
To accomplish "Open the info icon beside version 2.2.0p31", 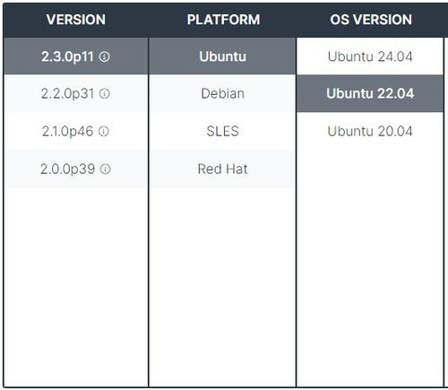I will [105, 93].
